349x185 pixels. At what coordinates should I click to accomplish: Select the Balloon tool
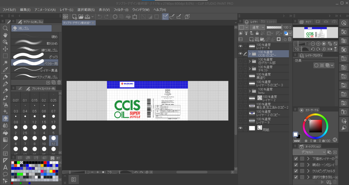click(x=5, y=174)
